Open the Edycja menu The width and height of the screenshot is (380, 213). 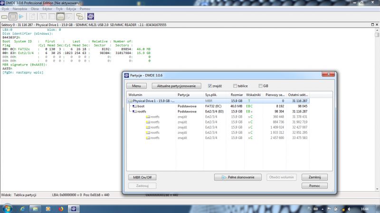71,9
